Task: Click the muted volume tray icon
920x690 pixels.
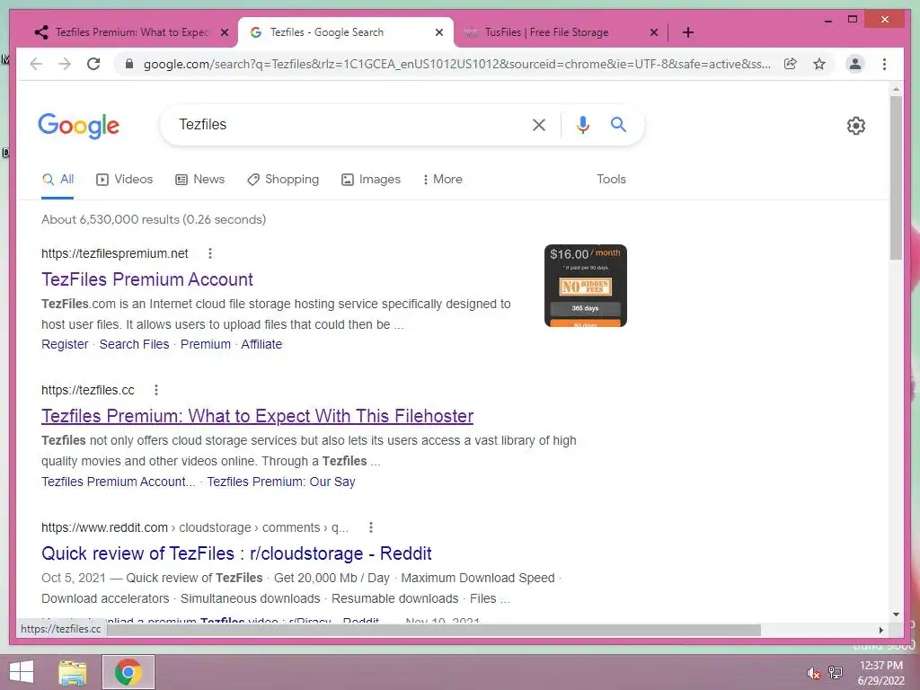Action: pos(813,673)
